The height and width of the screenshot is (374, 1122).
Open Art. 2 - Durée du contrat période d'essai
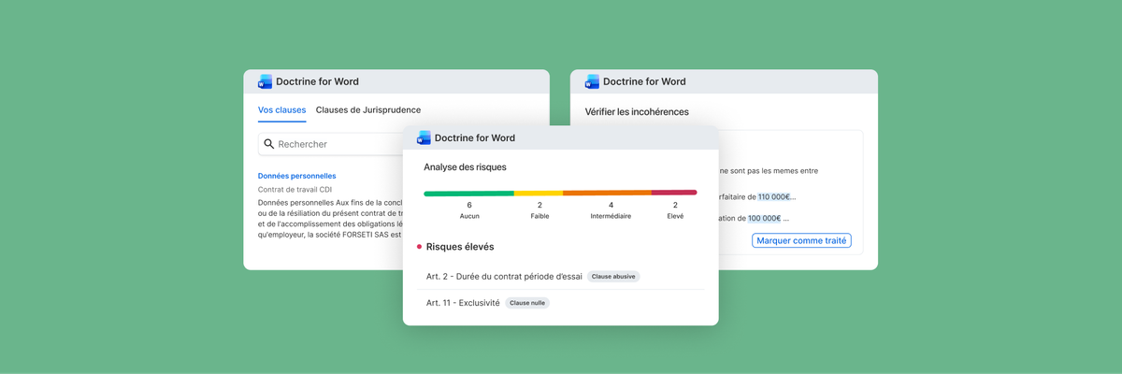click(x=504, y=277)
